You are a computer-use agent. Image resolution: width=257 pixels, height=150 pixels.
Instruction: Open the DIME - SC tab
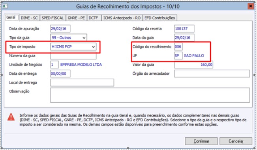pos(29,18)
